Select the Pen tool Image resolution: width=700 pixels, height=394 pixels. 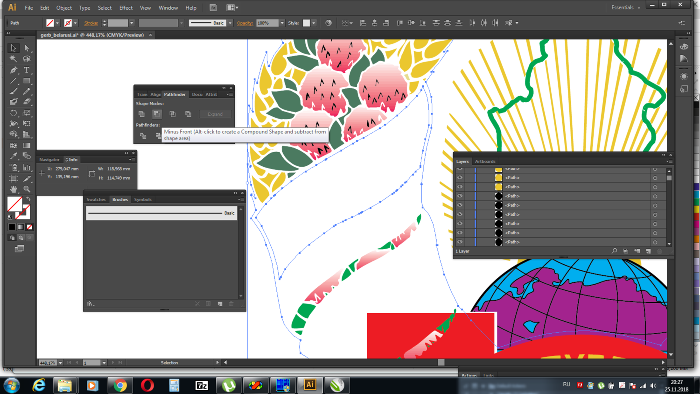14,70
